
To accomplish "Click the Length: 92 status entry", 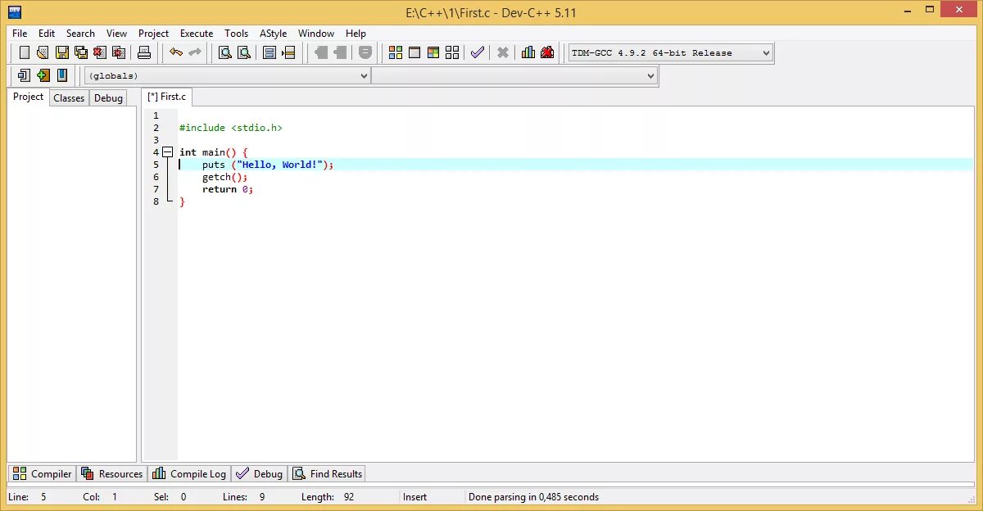I will pos(328,497).
